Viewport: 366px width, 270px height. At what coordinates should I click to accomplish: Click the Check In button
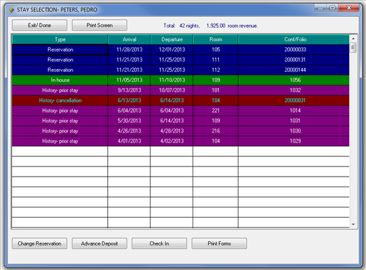[159, 244]
